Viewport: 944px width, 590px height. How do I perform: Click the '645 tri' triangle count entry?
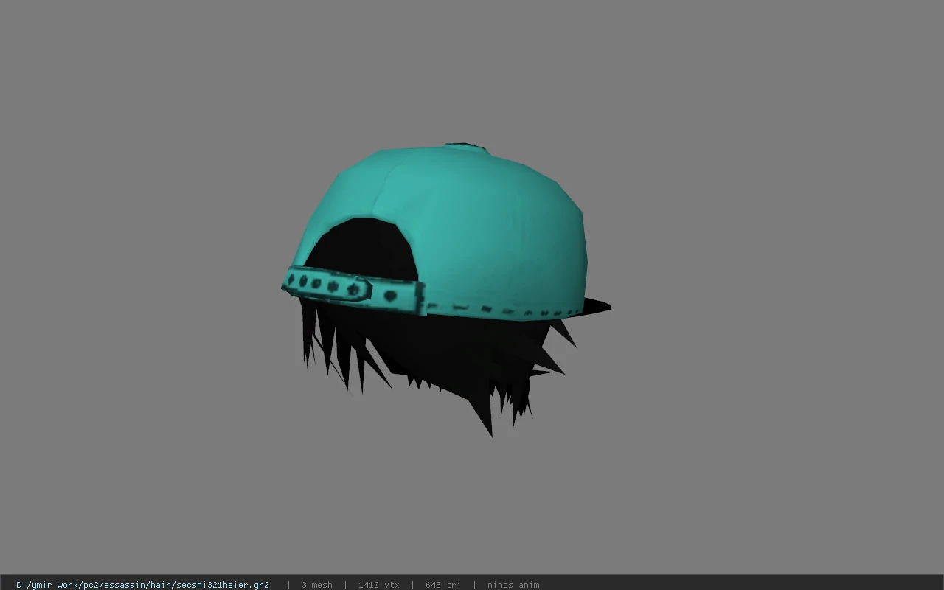click(443, 584)
